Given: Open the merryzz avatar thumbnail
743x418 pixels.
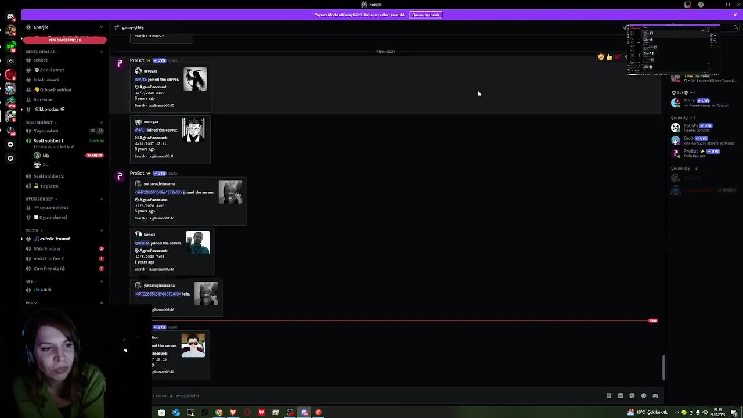Looking at the screenshot, I should point(194,129).
